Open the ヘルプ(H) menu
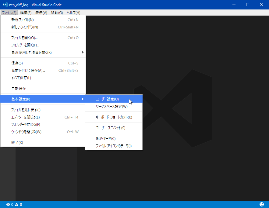The image size is (269, 208). (x=73, y=13)
